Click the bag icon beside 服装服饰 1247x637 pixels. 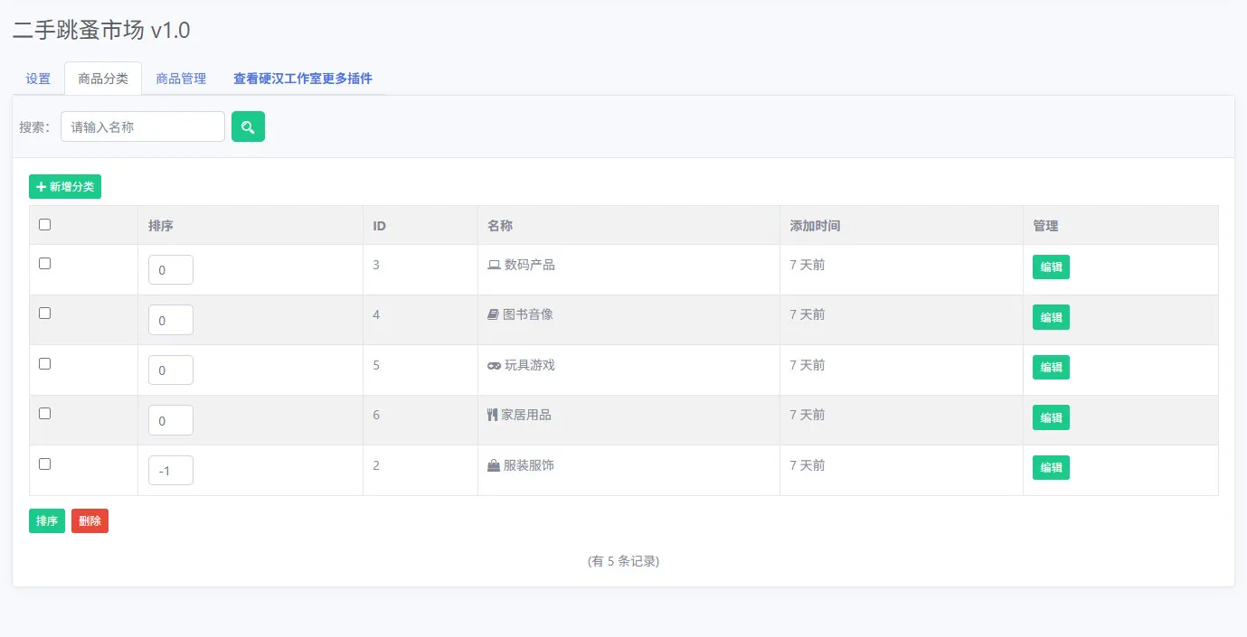(x=494, y=465)
